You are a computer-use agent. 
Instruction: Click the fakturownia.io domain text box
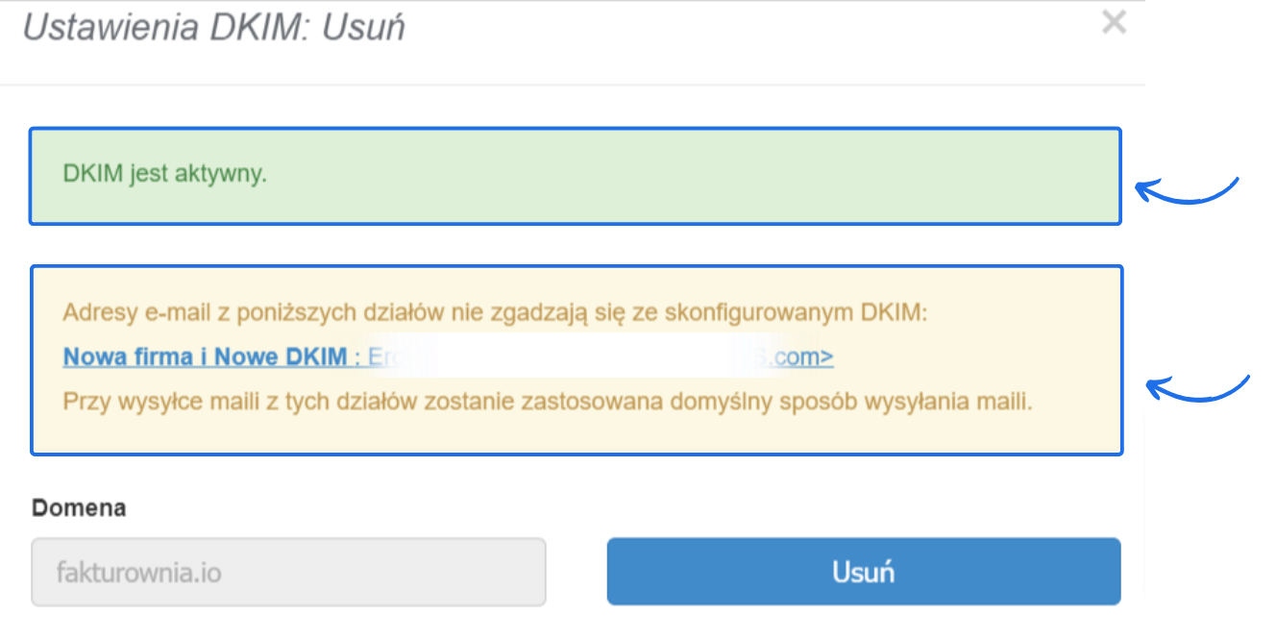[288, 572]
